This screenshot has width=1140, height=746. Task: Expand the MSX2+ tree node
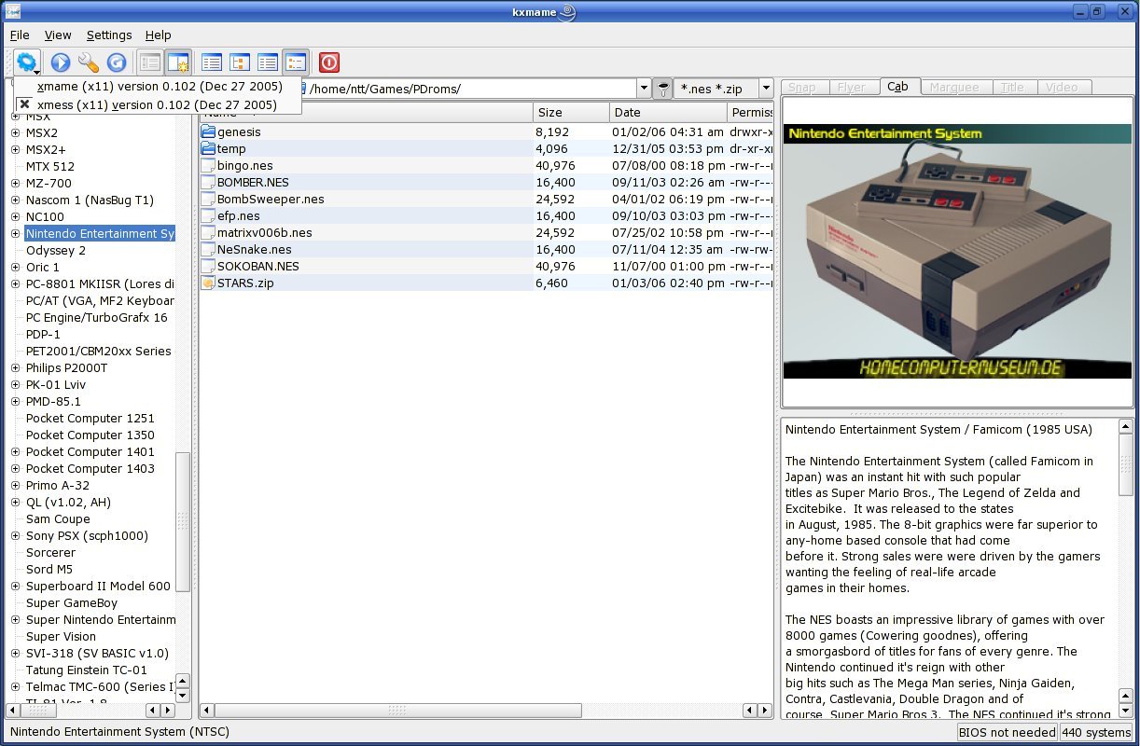15,150
